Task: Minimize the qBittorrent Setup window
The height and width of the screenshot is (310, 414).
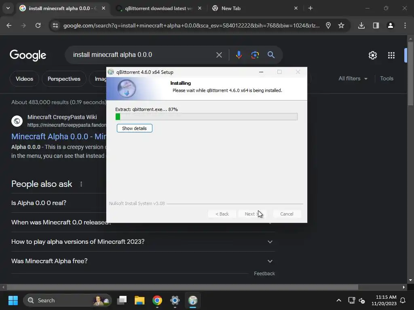Action: pyautogui.click(x=261, y=72)
